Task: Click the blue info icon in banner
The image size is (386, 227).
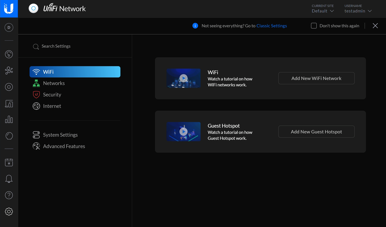Action: click(195, 26)
